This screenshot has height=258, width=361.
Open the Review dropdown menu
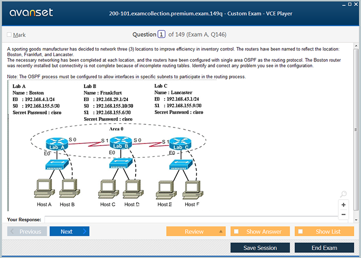click(x=195, y=231)
